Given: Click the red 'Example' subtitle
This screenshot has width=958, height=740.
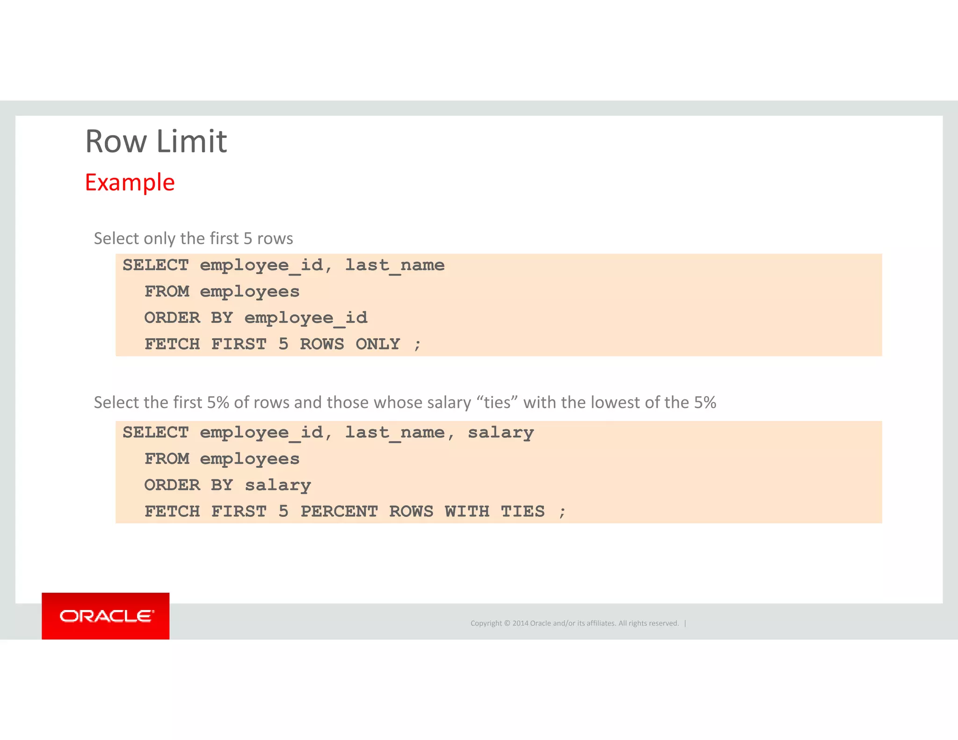Looking at the screenshot, I should coord(130,182).
